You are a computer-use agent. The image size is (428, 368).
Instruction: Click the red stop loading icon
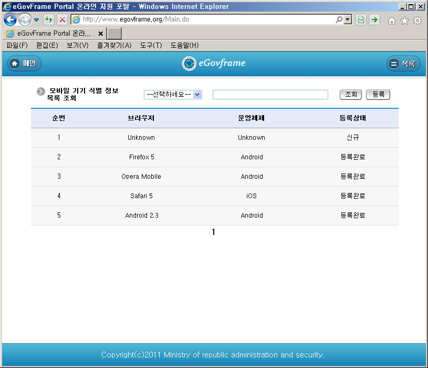62,20
